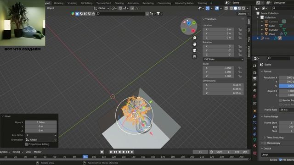
Task: Collapse the Format panel
Action: click(262, 71)
